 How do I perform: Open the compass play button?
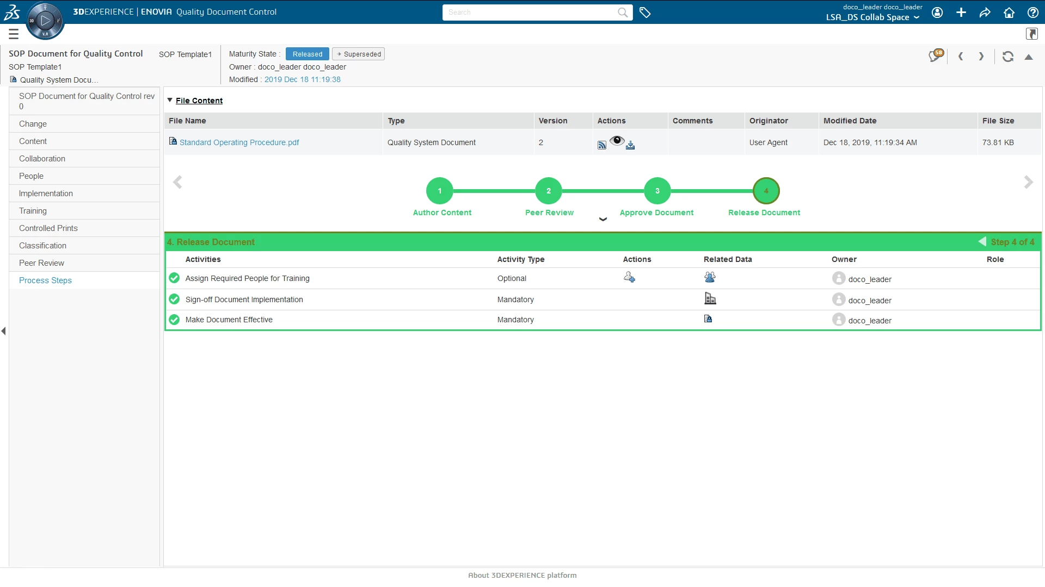[x=45, y=21]
